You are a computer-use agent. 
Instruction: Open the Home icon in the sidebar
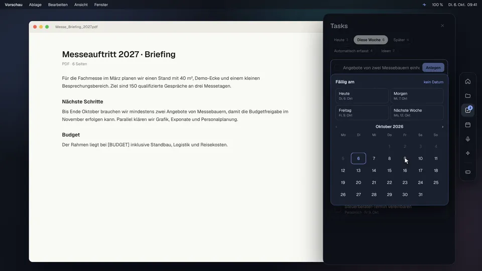pyautogui.click(x=467, y=81)
